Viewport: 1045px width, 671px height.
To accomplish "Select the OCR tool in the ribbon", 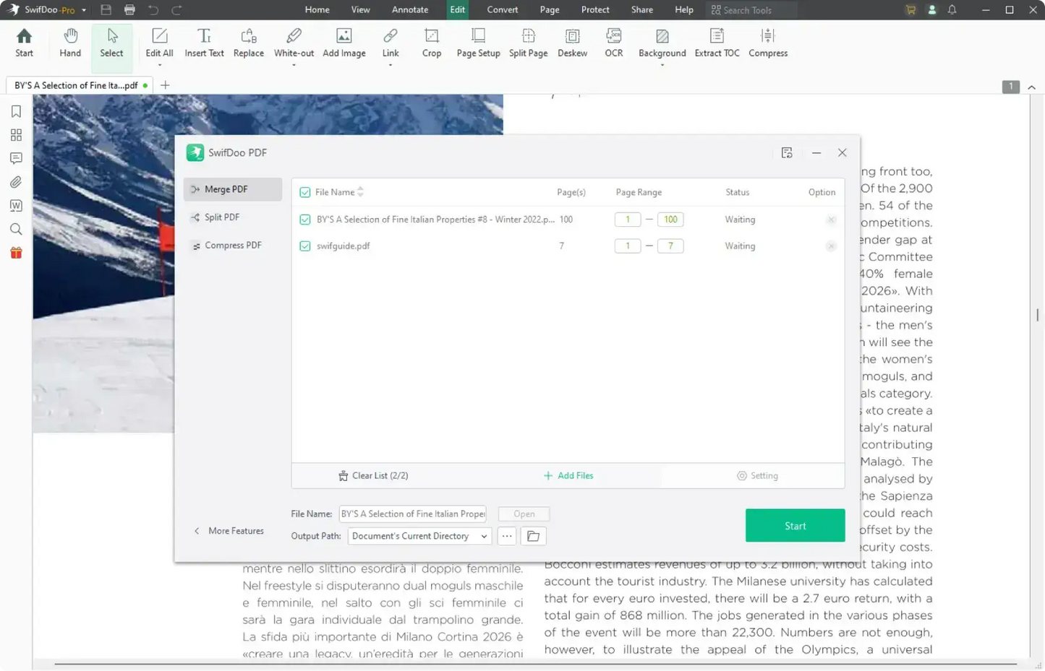I will coord(613,43).
